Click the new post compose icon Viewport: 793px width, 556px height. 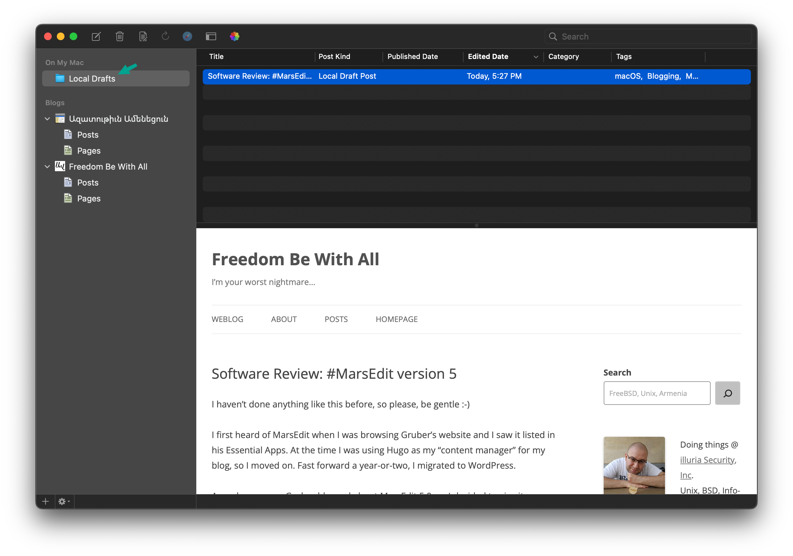97,37
